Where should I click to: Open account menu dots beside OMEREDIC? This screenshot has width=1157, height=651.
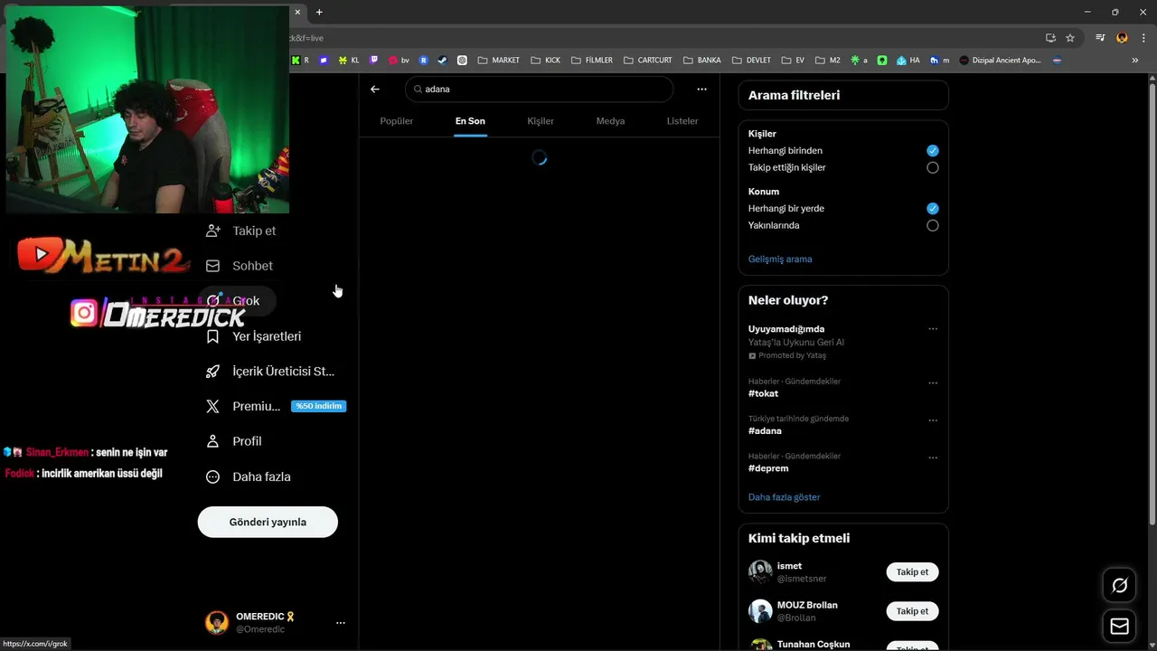(341, 623)
